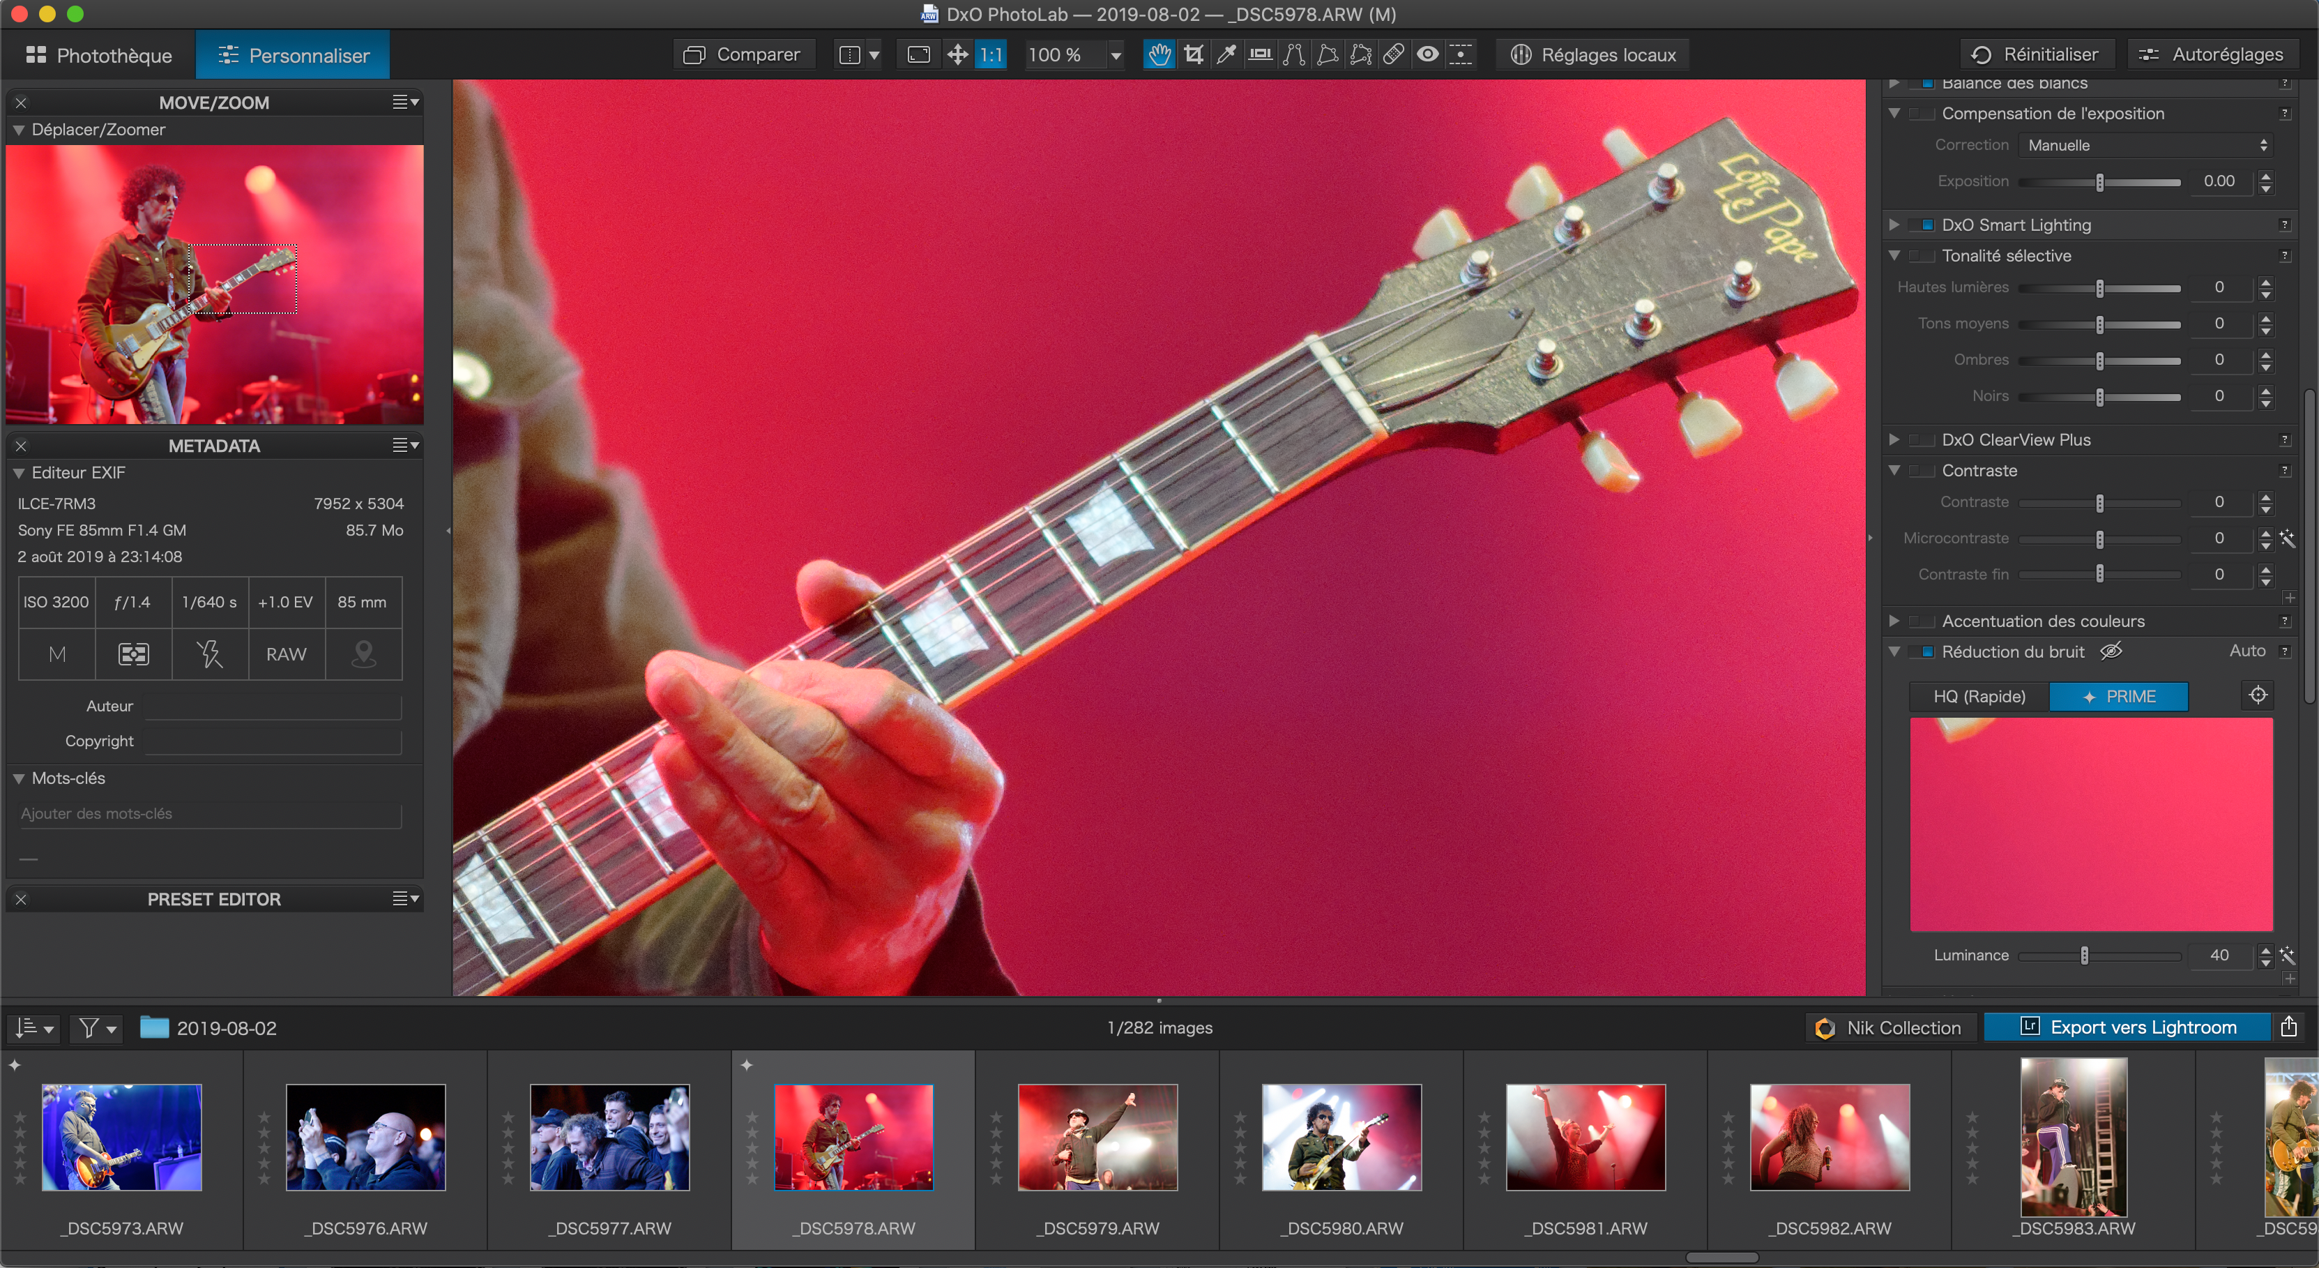The image size is (2319, 1268).
Task: Open the zoom percentage dropdown
Action: coord(1116,55)
